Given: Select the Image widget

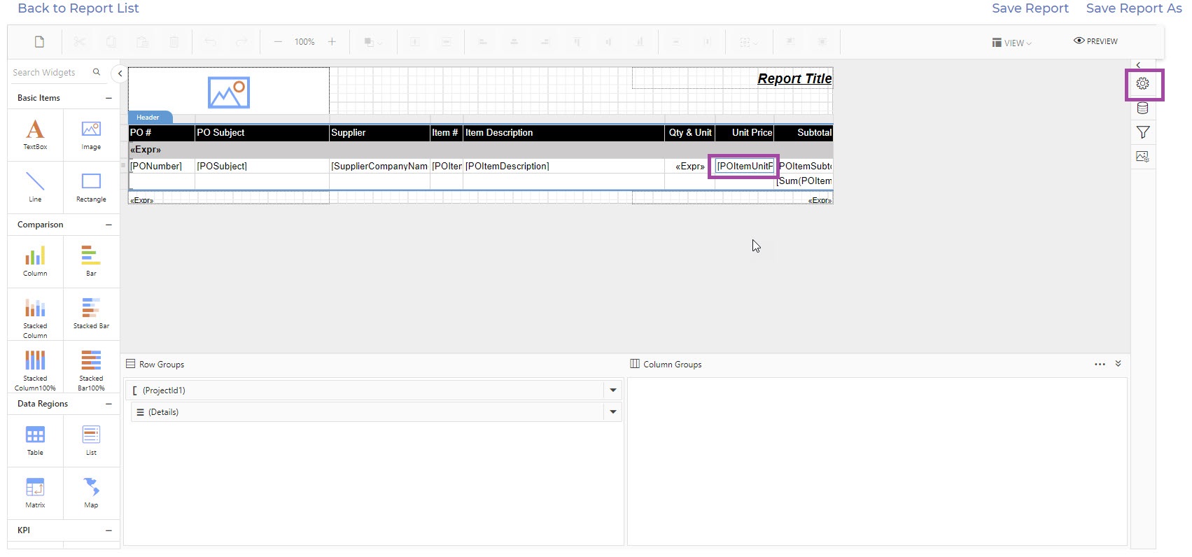Looking at the screenshot, I should (x=91, y=135).
